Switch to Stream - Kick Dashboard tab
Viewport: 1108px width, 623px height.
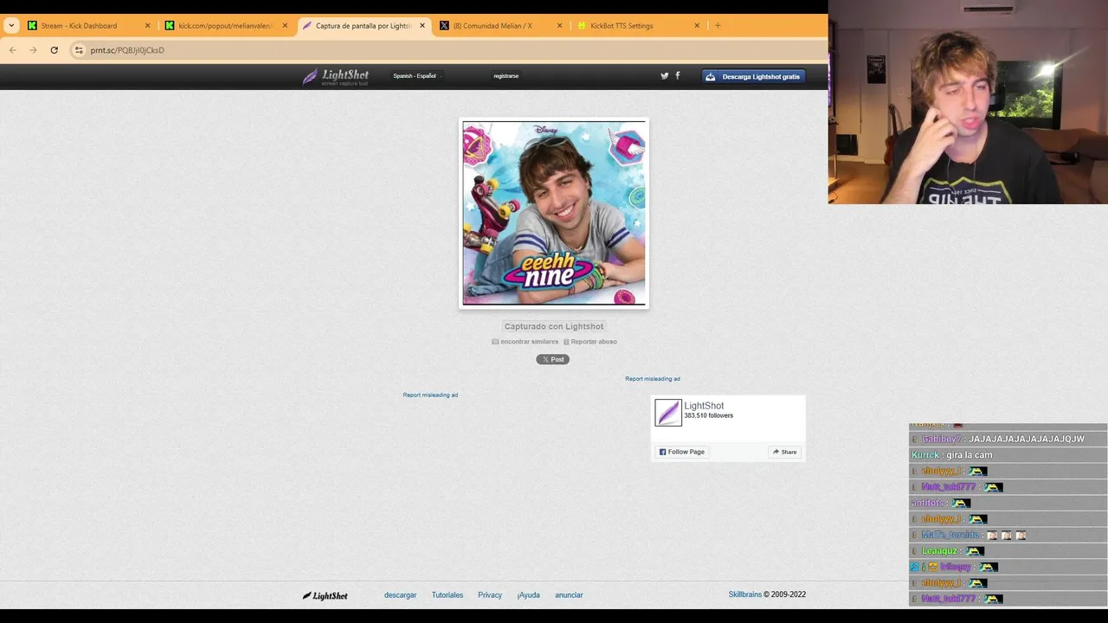(x=87, y=26)
